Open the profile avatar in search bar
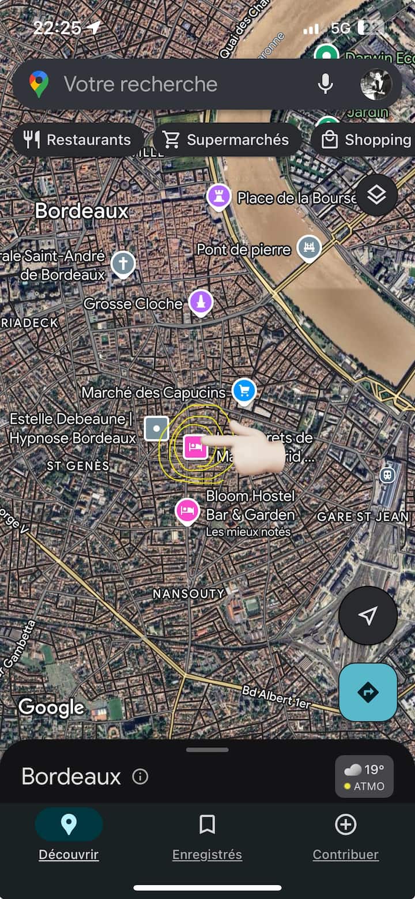Image resolution: width=415 pixels, height=899 pixels. click(x=376, y=84)
